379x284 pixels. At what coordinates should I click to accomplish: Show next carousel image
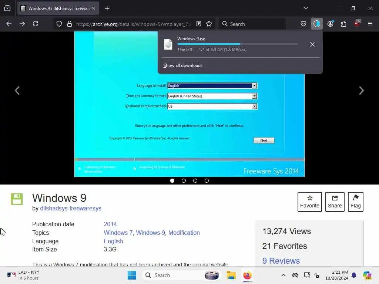click(x=361, y=91)
